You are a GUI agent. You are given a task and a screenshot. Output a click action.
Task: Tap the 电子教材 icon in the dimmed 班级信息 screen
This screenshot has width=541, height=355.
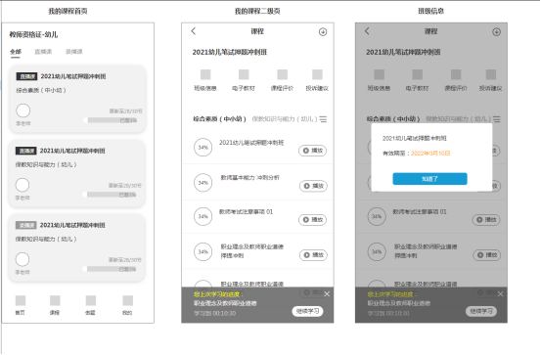(417, 74)
